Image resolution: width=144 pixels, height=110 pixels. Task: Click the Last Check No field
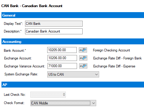click(x=48, y=95)
